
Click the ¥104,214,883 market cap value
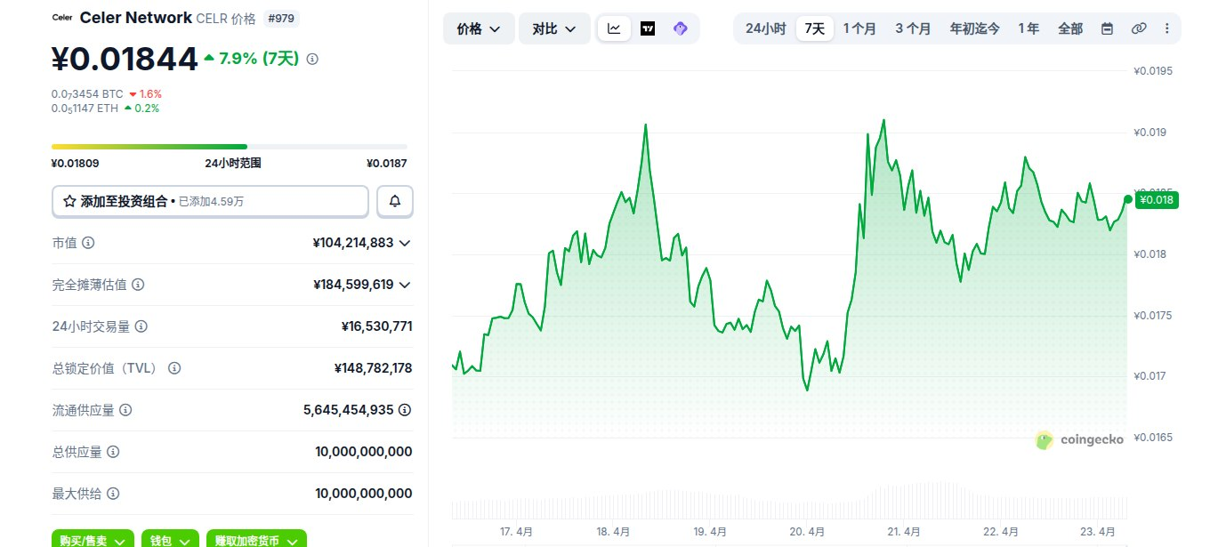click(x=353, y=243)
